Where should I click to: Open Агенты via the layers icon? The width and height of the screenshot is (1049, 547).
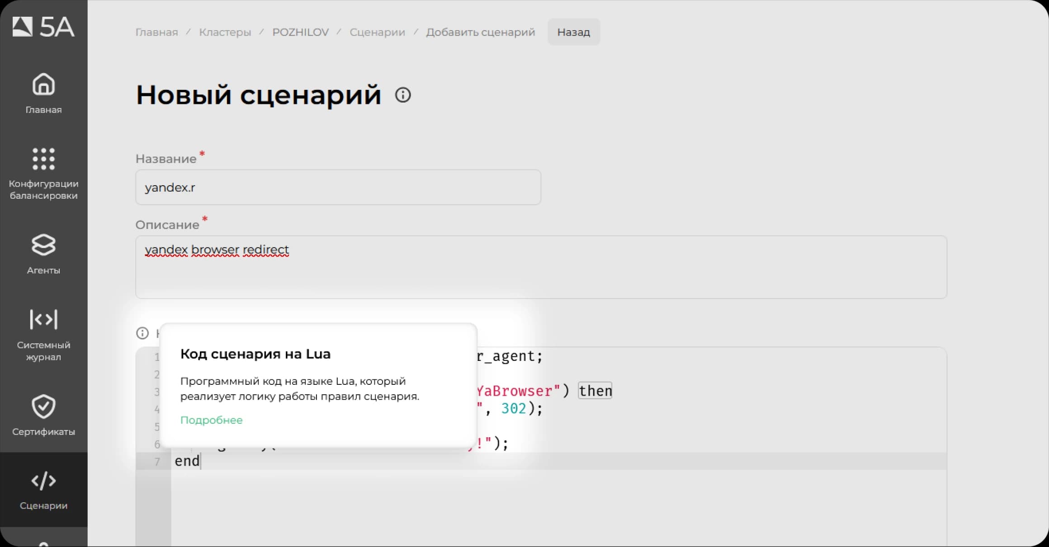pos(43,245)
